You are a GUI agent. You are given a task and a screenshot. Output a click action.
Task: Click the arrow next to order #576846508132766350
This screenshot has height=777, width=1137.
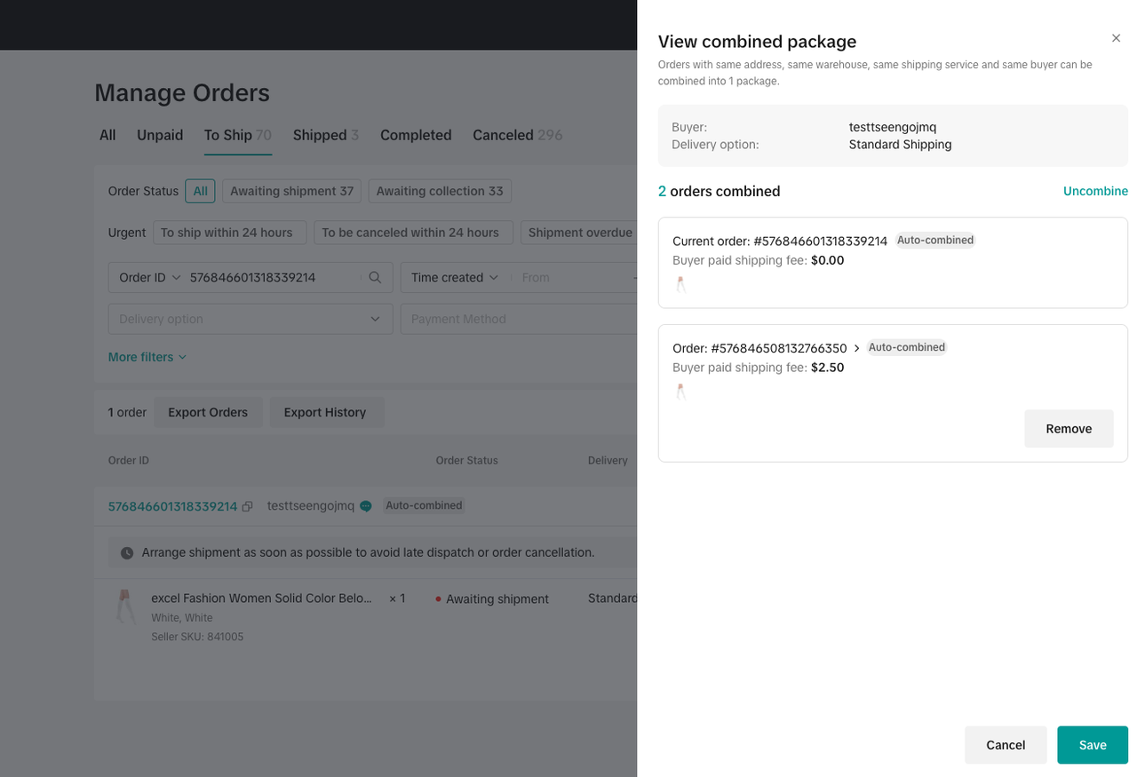click(857, 348)
